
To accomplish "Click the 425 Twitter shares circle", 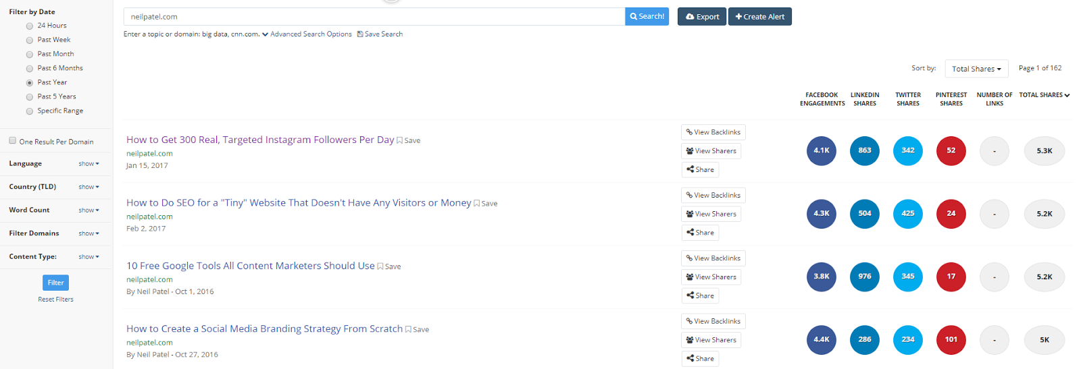I will [x=908, y=213].
